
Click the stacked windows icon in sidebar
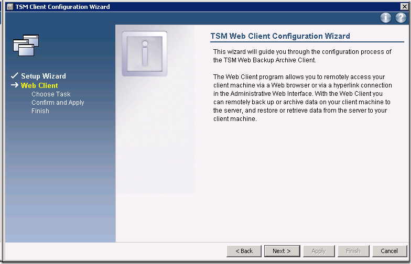tap(26, 45)
